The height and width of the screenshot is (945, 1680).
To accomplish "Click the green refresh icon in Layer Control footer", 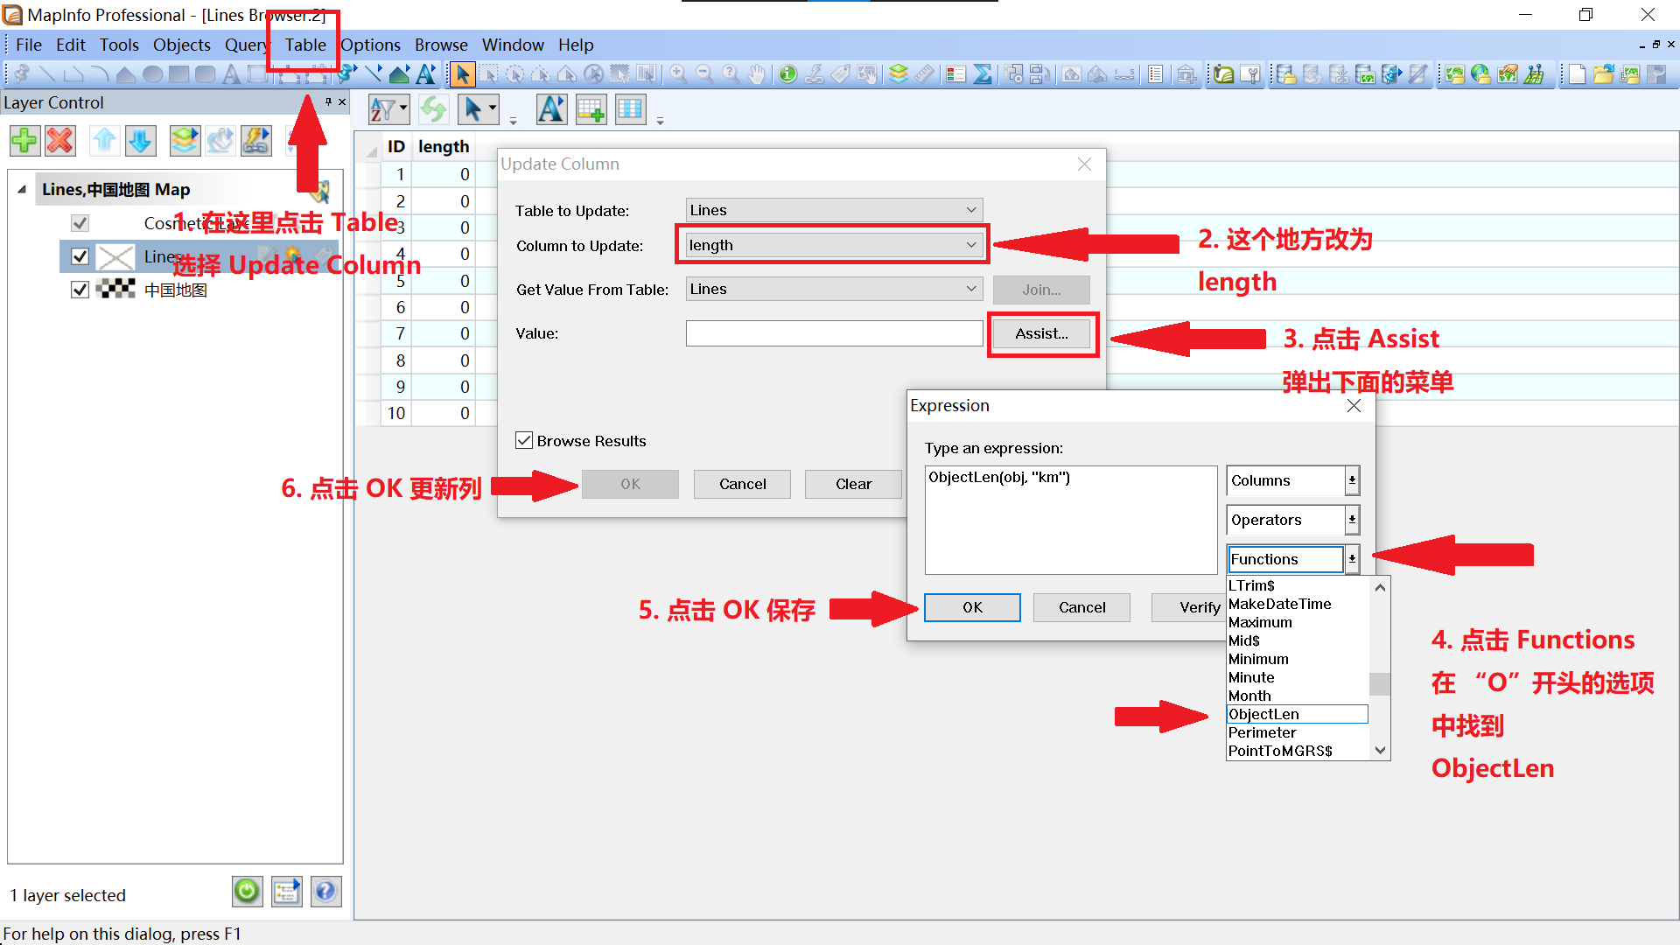I will [247, 892].
